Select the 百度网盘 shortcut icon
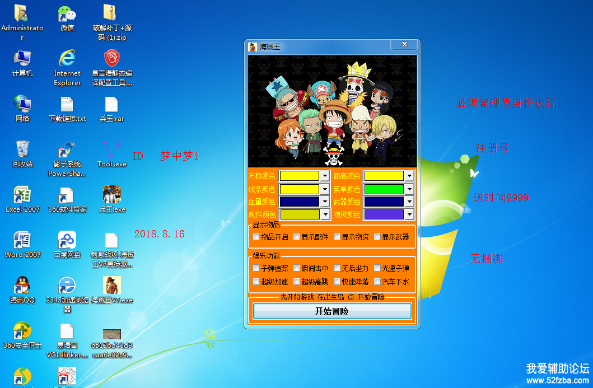The height and width of the screenshot is (388, 593). pos(67,244)
